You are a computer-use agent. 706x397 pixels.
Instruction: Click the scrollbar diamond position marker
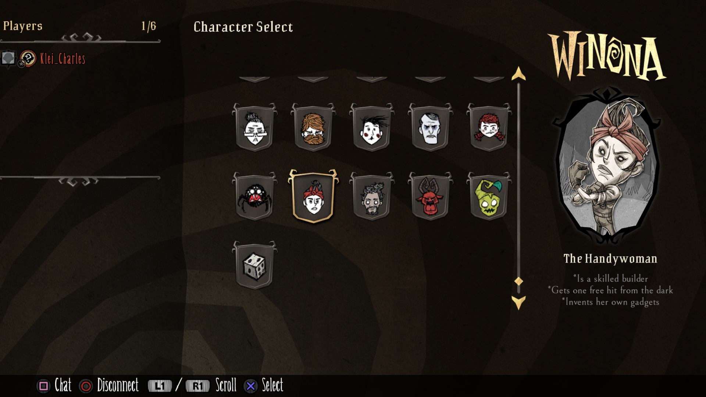518,281
